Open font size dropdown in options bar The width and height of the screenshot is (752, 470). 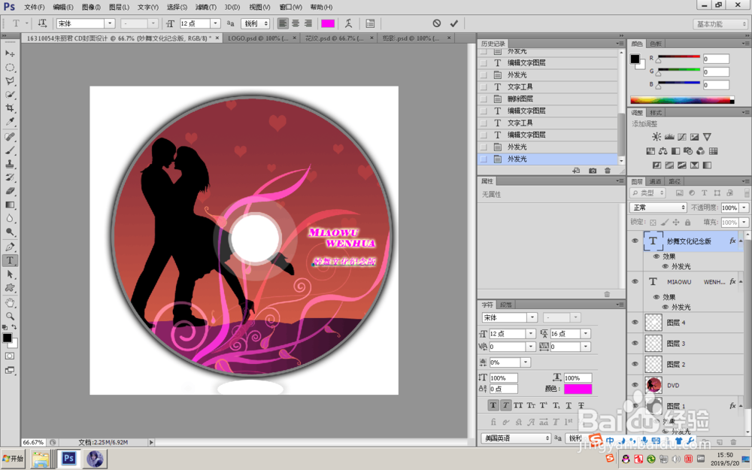pyautogui.click(x=215, y=23)
